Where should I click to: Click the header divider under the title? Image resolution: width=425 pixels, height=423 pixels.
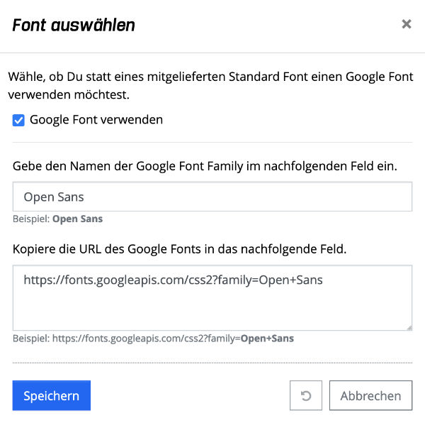(212, 53)
